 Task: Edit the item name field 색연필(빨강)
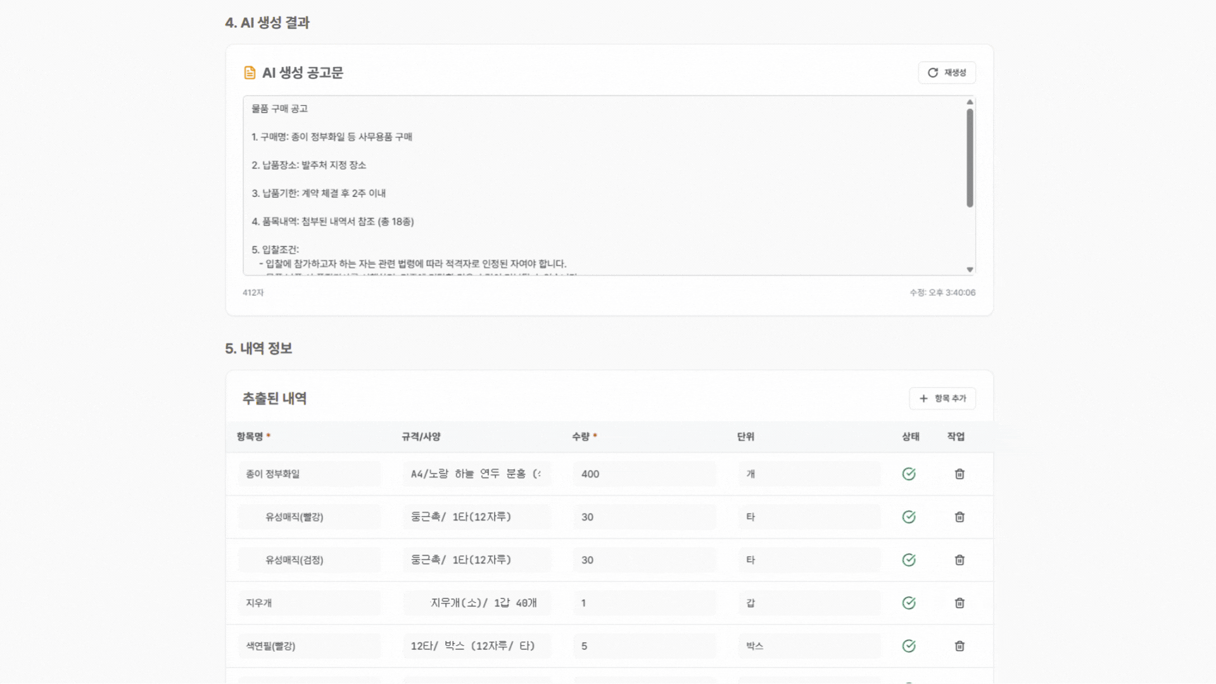(310, 646)
